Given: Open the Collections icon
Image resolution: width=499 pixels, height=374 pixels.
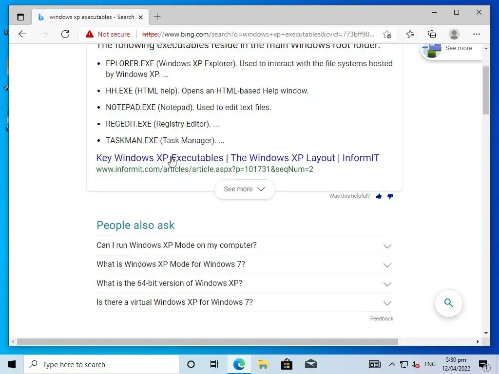Looking at the screenshot, I should pyautogui.click(x=432, y=34).
